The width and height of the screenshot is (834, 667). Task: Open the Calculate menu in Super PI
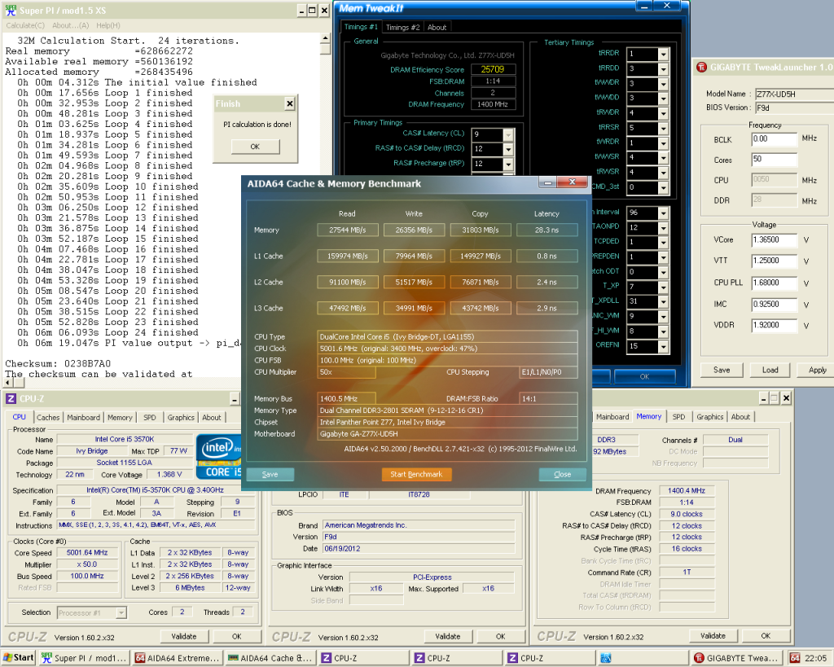(25, 25)
